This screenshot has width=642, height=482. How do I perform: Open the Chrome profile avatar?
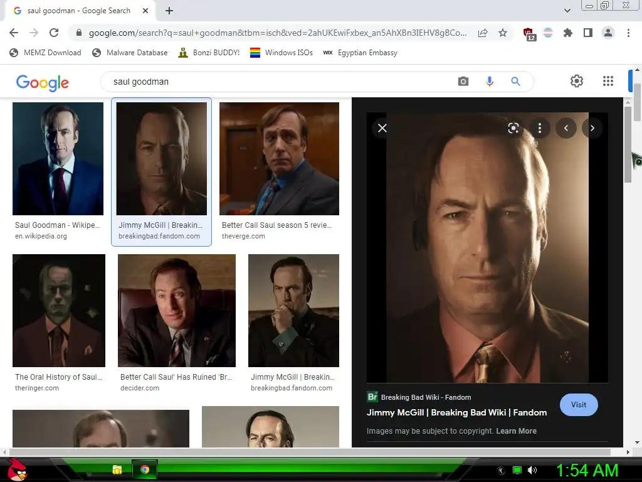pyautogui.click(x=608, y=33)
